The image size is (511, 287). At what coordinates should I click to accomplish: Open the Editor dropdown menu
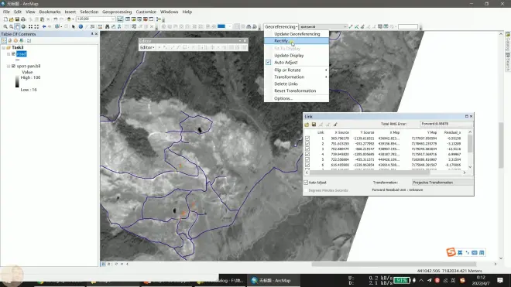point(147,47)
